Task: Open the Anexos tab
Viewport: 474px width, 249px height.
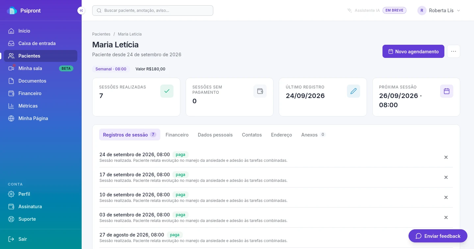Action: click(x=313, y=135)
